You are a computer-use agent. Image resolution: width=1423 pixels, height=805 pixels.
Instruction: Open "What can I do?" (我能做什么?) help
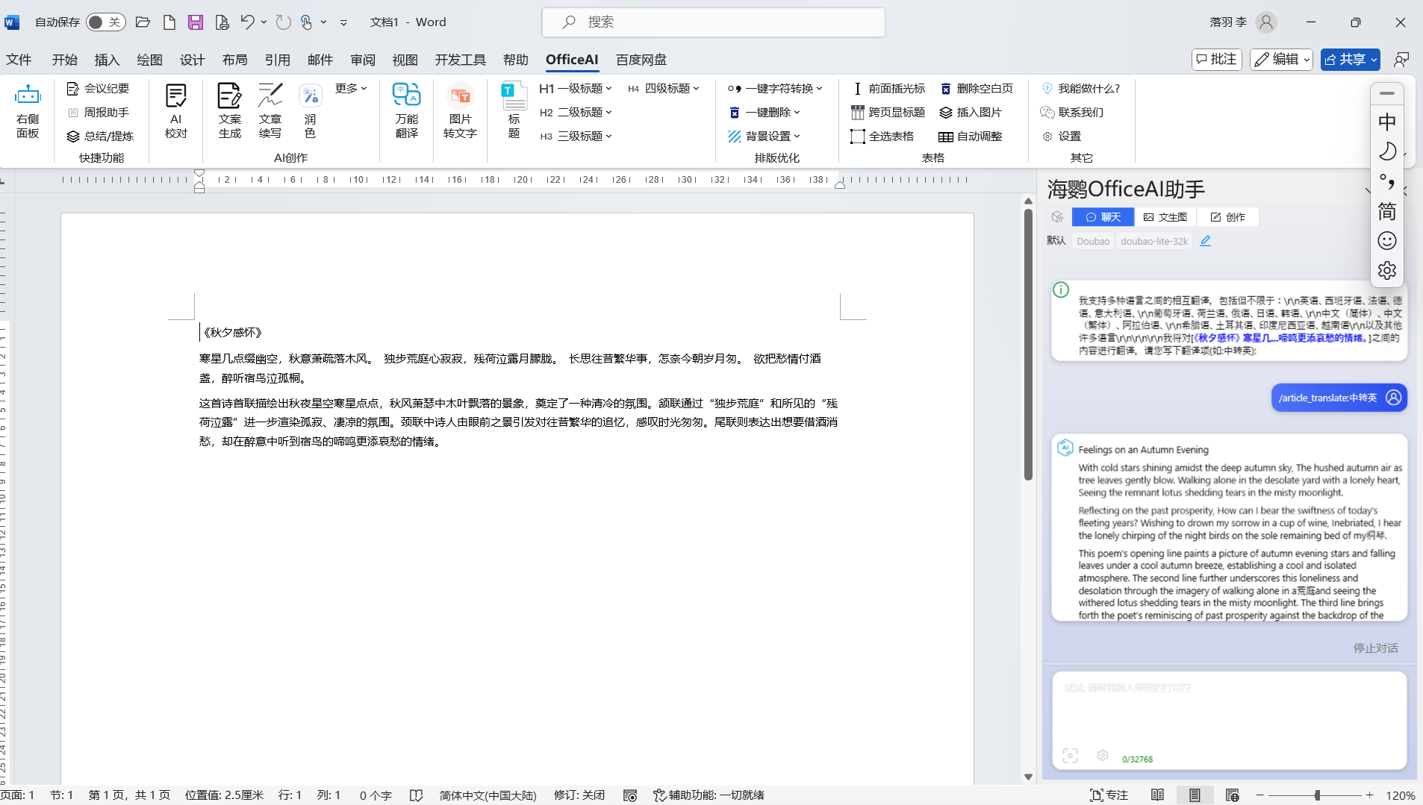pyautogui.click(x=1080, y=89)
